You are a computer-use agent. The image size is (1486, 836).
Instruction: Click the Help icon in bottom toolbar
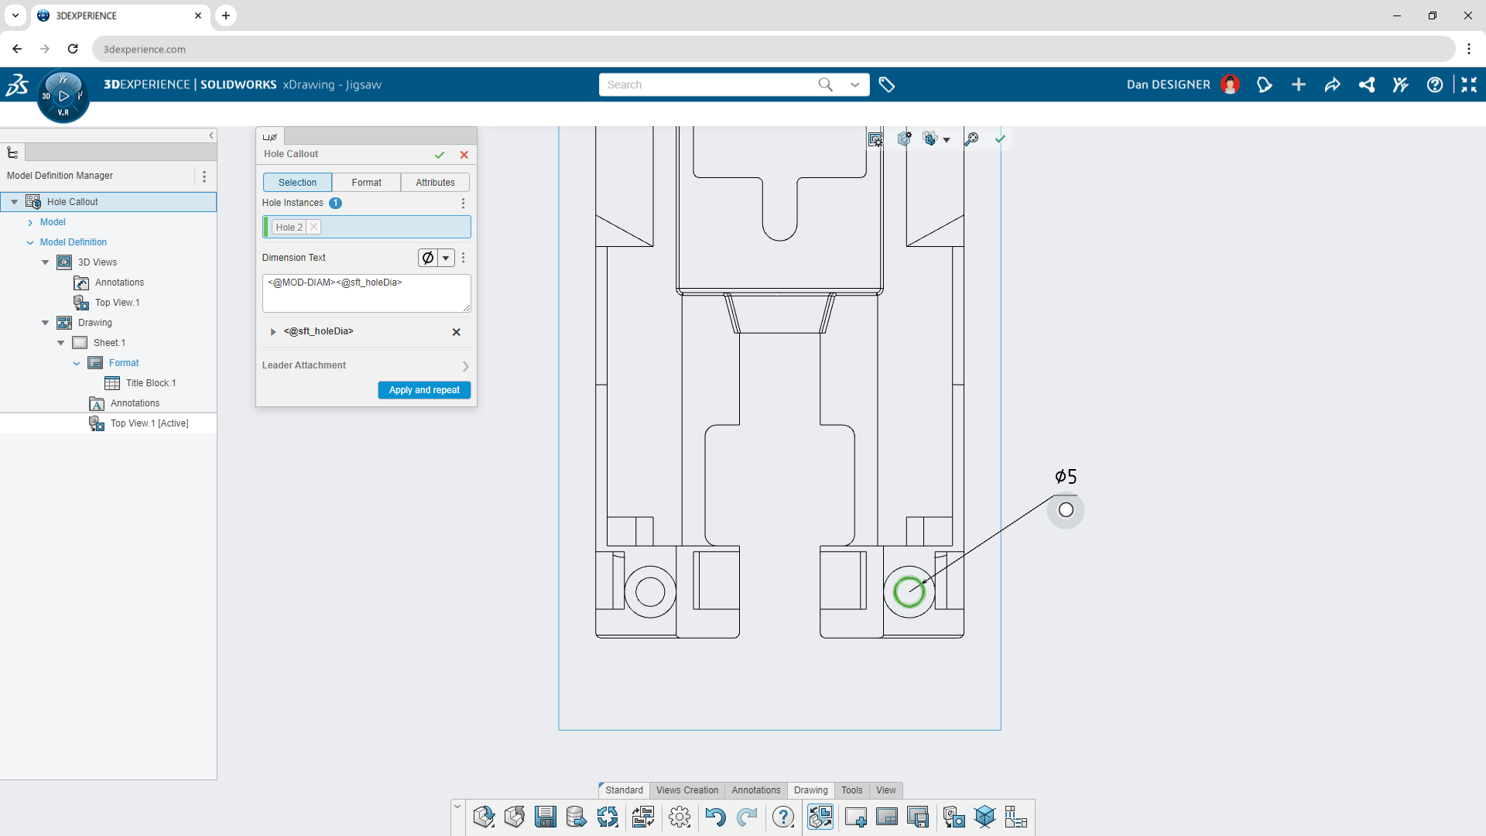[x=784, y=817]
